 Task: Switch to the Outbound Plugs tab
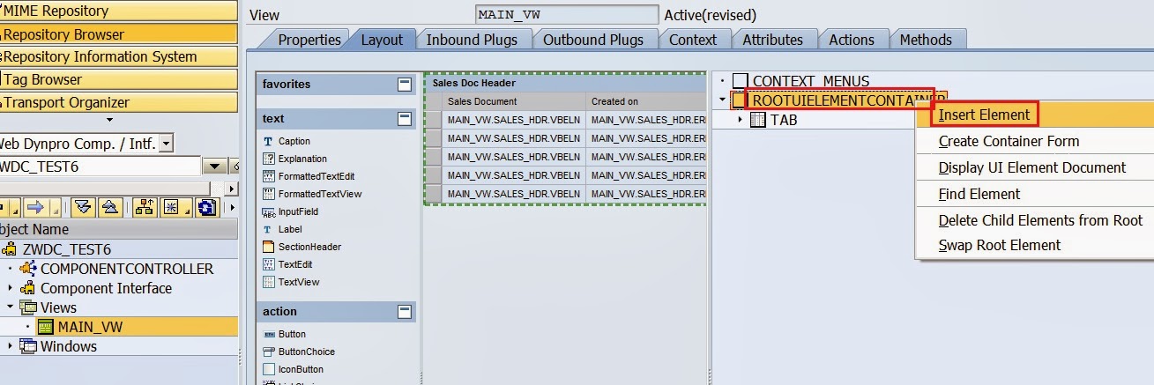pyautogui.click(x=592, y=40)
